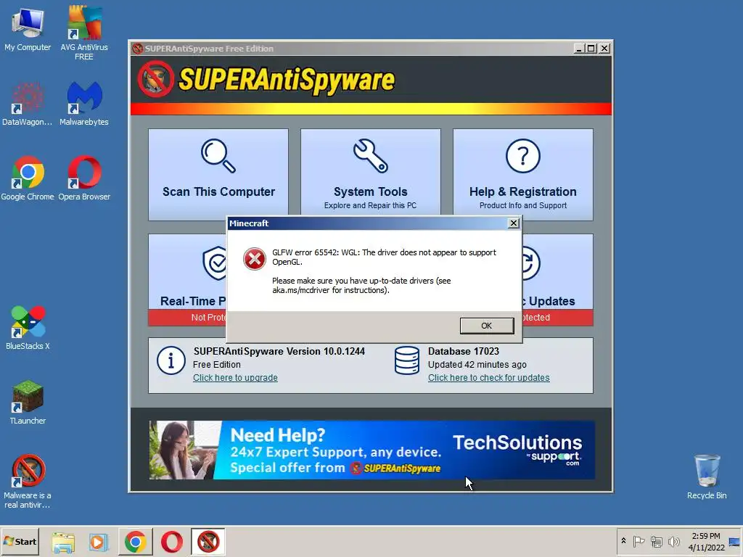The width and height of the screenshot is (743, 557).
Task: Click the magnifying glass scan icon
Action: [218, 155]
